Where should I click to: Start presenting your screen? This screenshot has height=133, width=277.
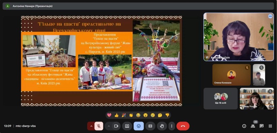[127, 126]
